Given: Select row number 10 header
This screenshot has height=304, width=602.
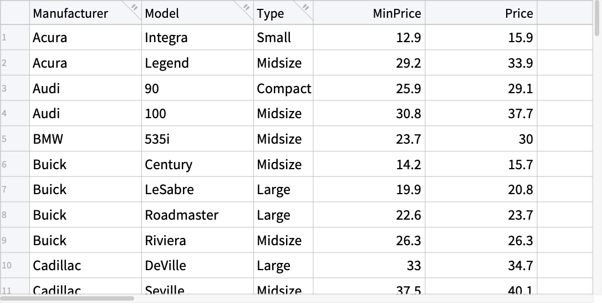Looking at the screenshot, I should point(15,266).
